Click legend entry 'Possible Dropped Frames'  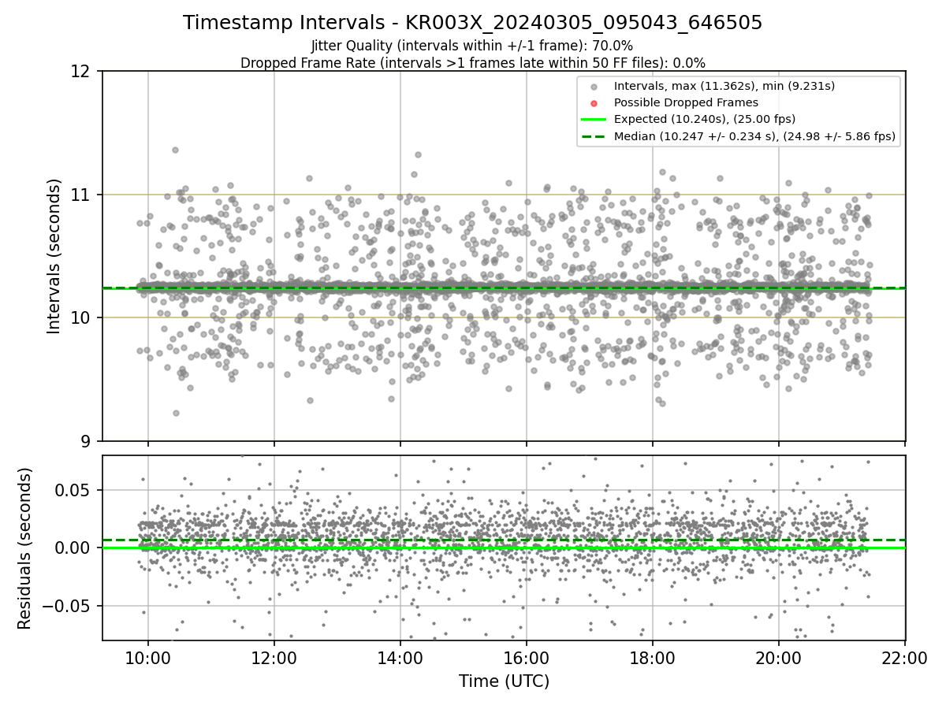click(x=686, y=102)
